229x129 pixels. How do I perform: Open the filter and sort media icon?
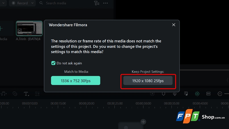[97, 3]
